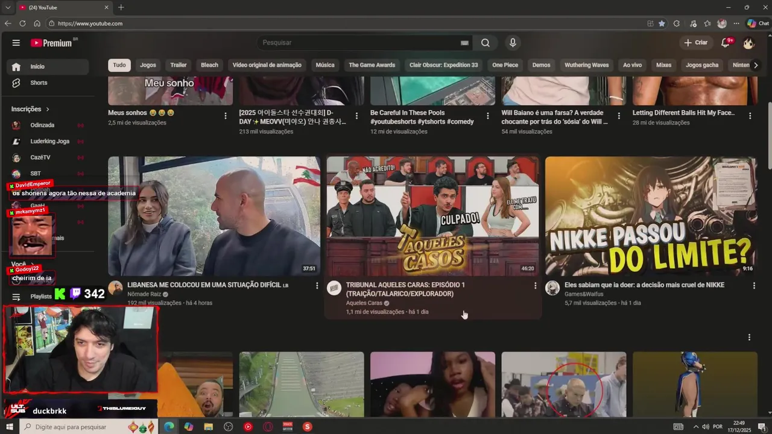Open the NIKKE PASSOU DO LIMITE thumbnail
The image size is (772, 434).
(x=651, y=216)
